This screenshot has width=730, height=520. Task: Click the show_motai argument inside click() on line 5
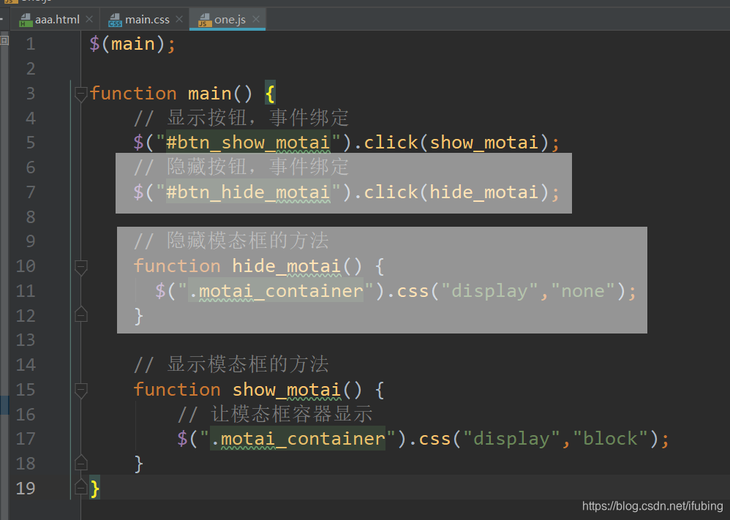(x=483, y=143)
